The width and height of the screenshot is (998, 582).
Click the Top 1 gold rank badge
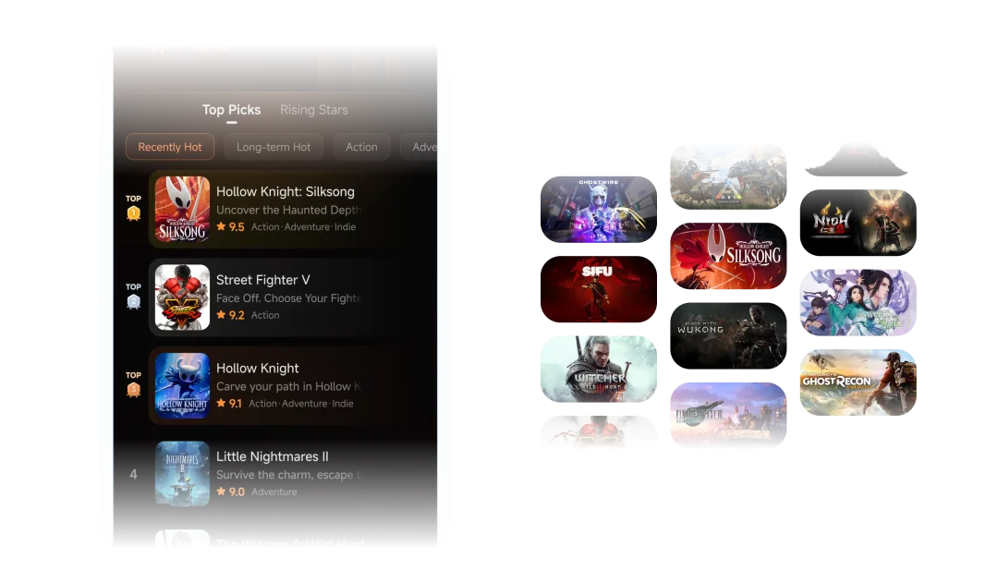[x=133, y=213]
